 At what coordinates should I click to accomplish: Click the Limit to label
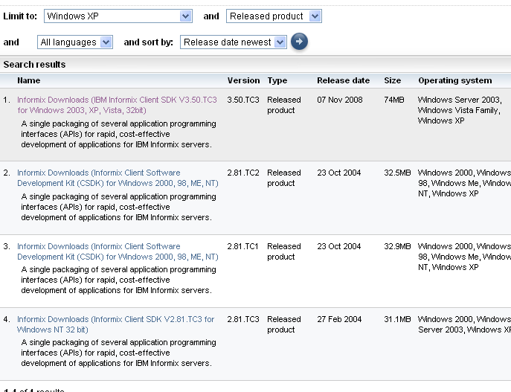tap(20, 16)
